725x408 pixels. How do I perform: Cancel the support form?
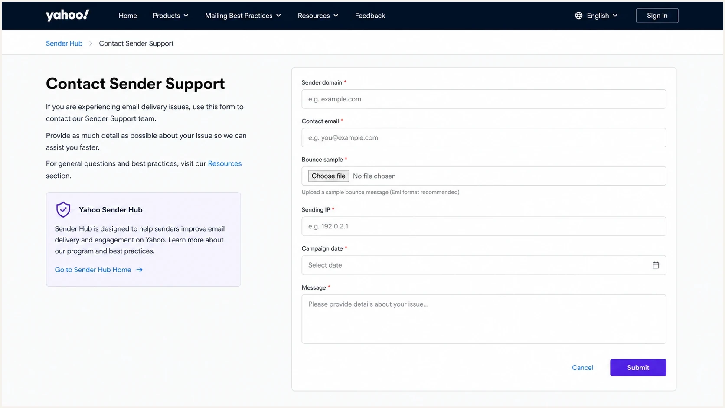(582, 368)
